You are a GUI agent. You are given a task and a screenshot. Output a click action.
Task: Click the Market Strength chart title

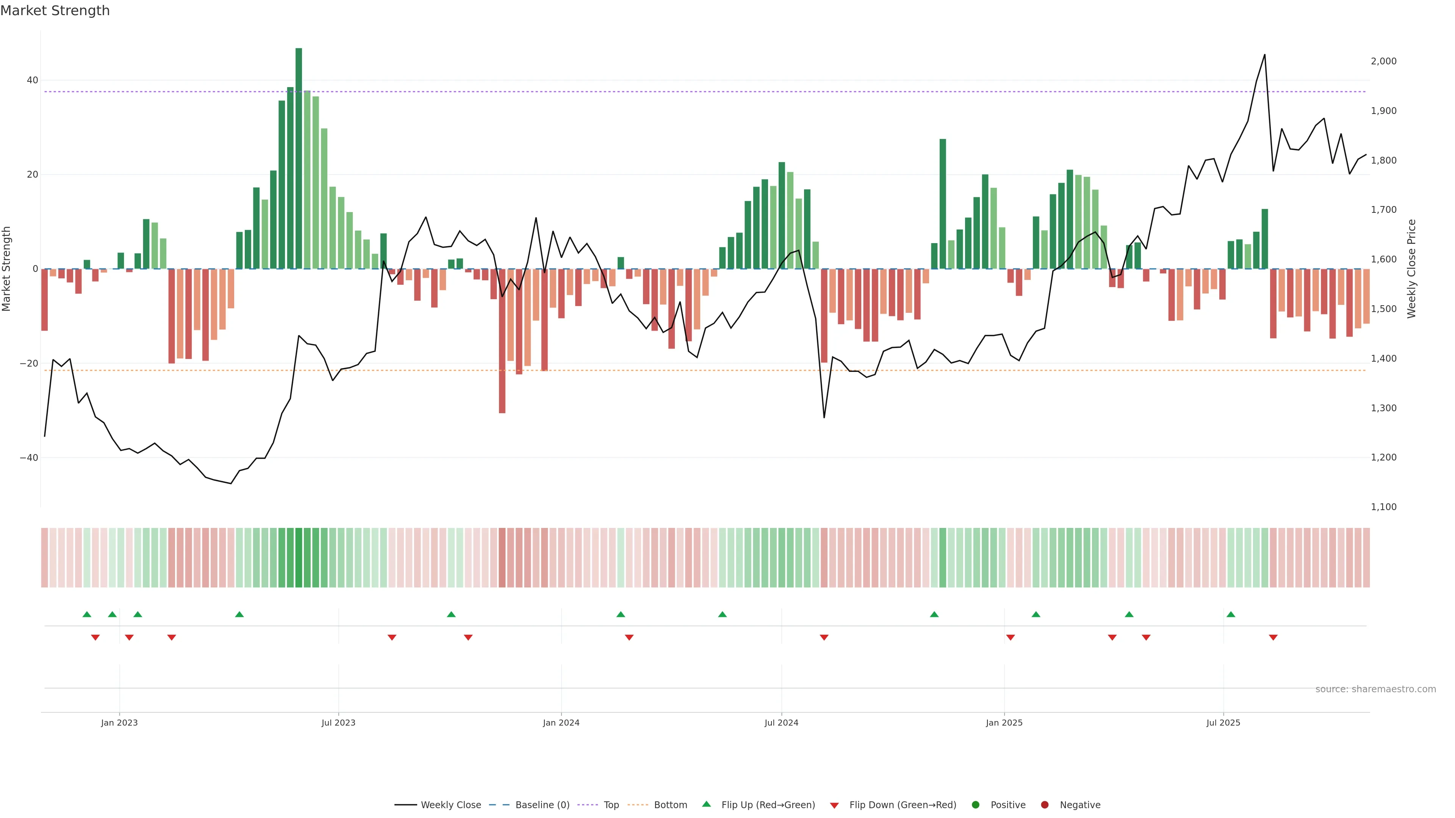click(x=55, y=11)
